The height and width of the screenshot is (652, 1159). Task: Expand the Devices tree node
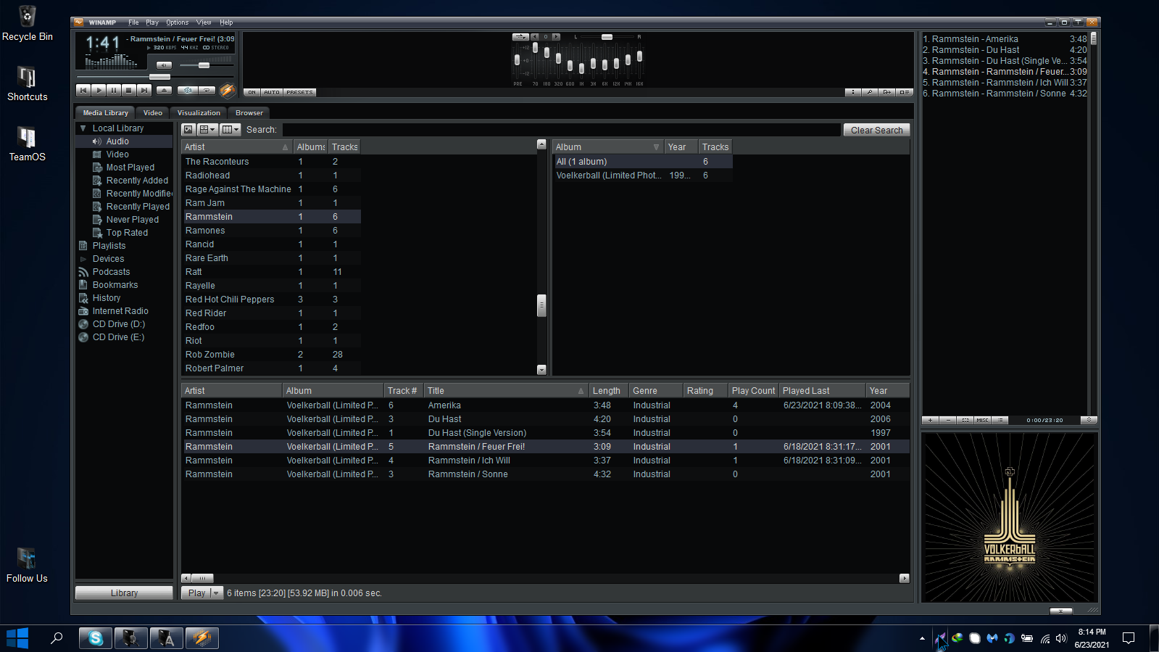click(83, 259)
